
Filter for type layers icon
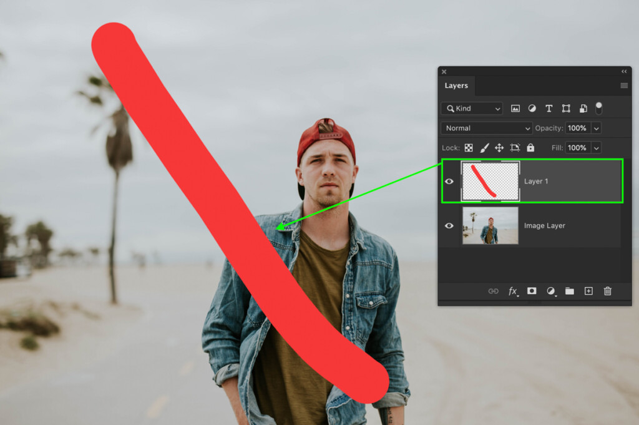point(549,109)
